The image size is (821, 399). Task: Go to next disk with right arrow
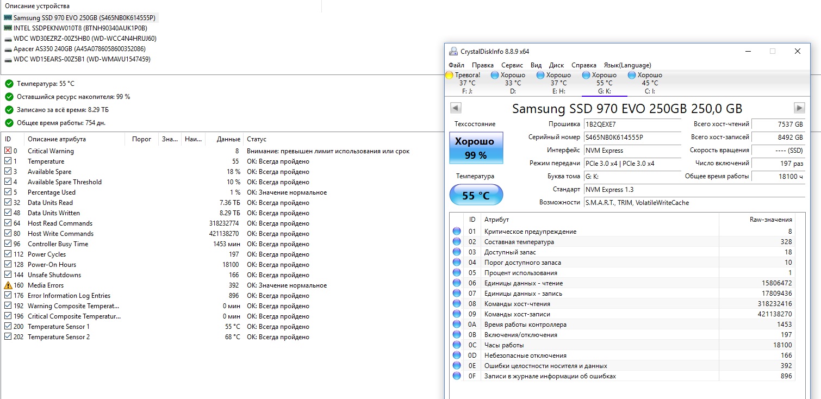coord(799,108)
